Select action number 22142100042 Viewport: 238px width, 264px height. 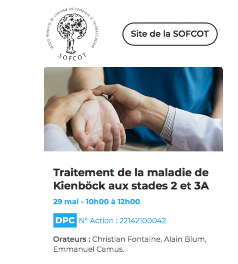pos(143,221)
